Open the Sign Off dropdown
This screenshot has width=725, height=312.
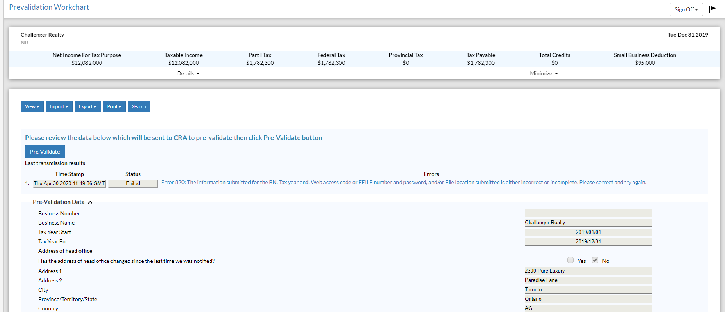[686, 9]
